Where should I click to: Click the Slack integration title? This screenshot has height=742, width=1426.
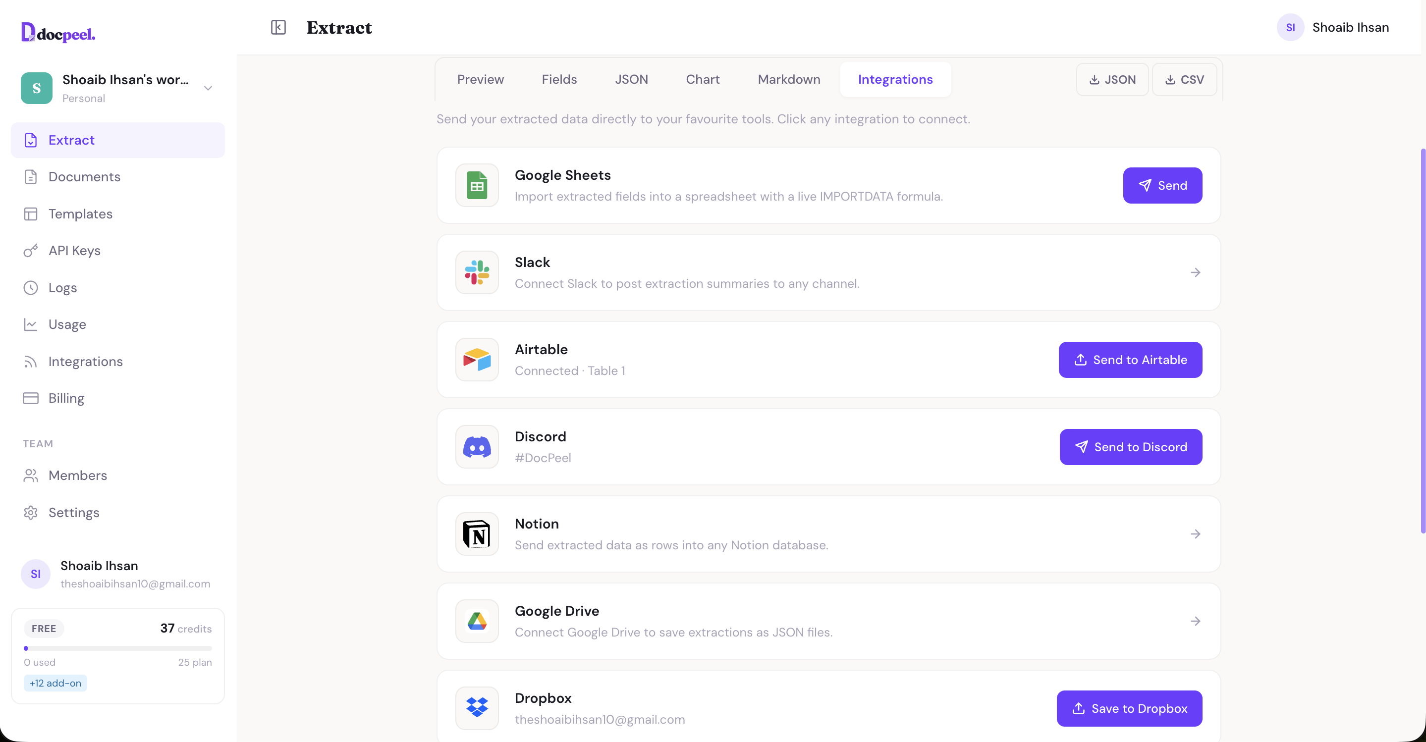tap(532, 262)
